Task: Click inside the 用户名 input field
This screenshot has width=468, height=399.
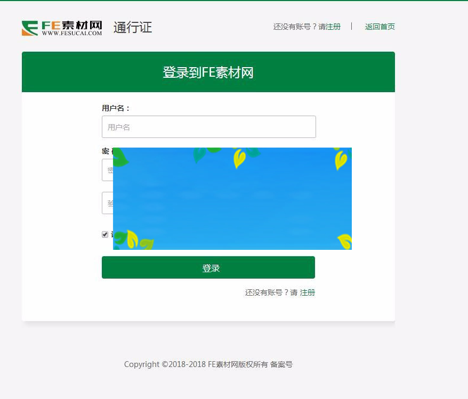Action: (x=208, y=127)
